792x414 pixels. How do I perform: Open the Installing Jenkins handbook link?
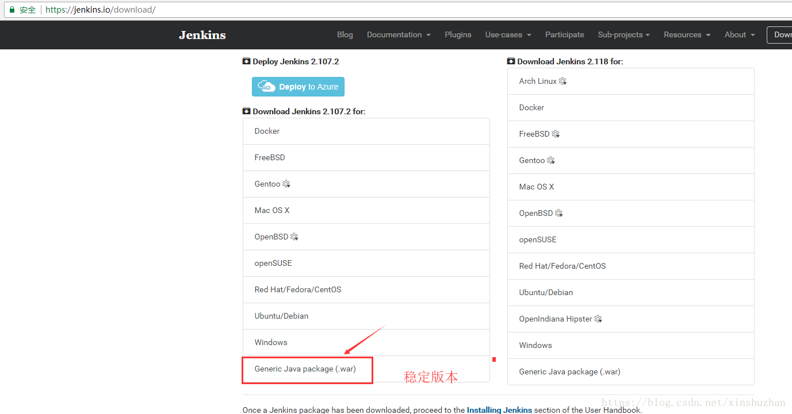point(499,410)
